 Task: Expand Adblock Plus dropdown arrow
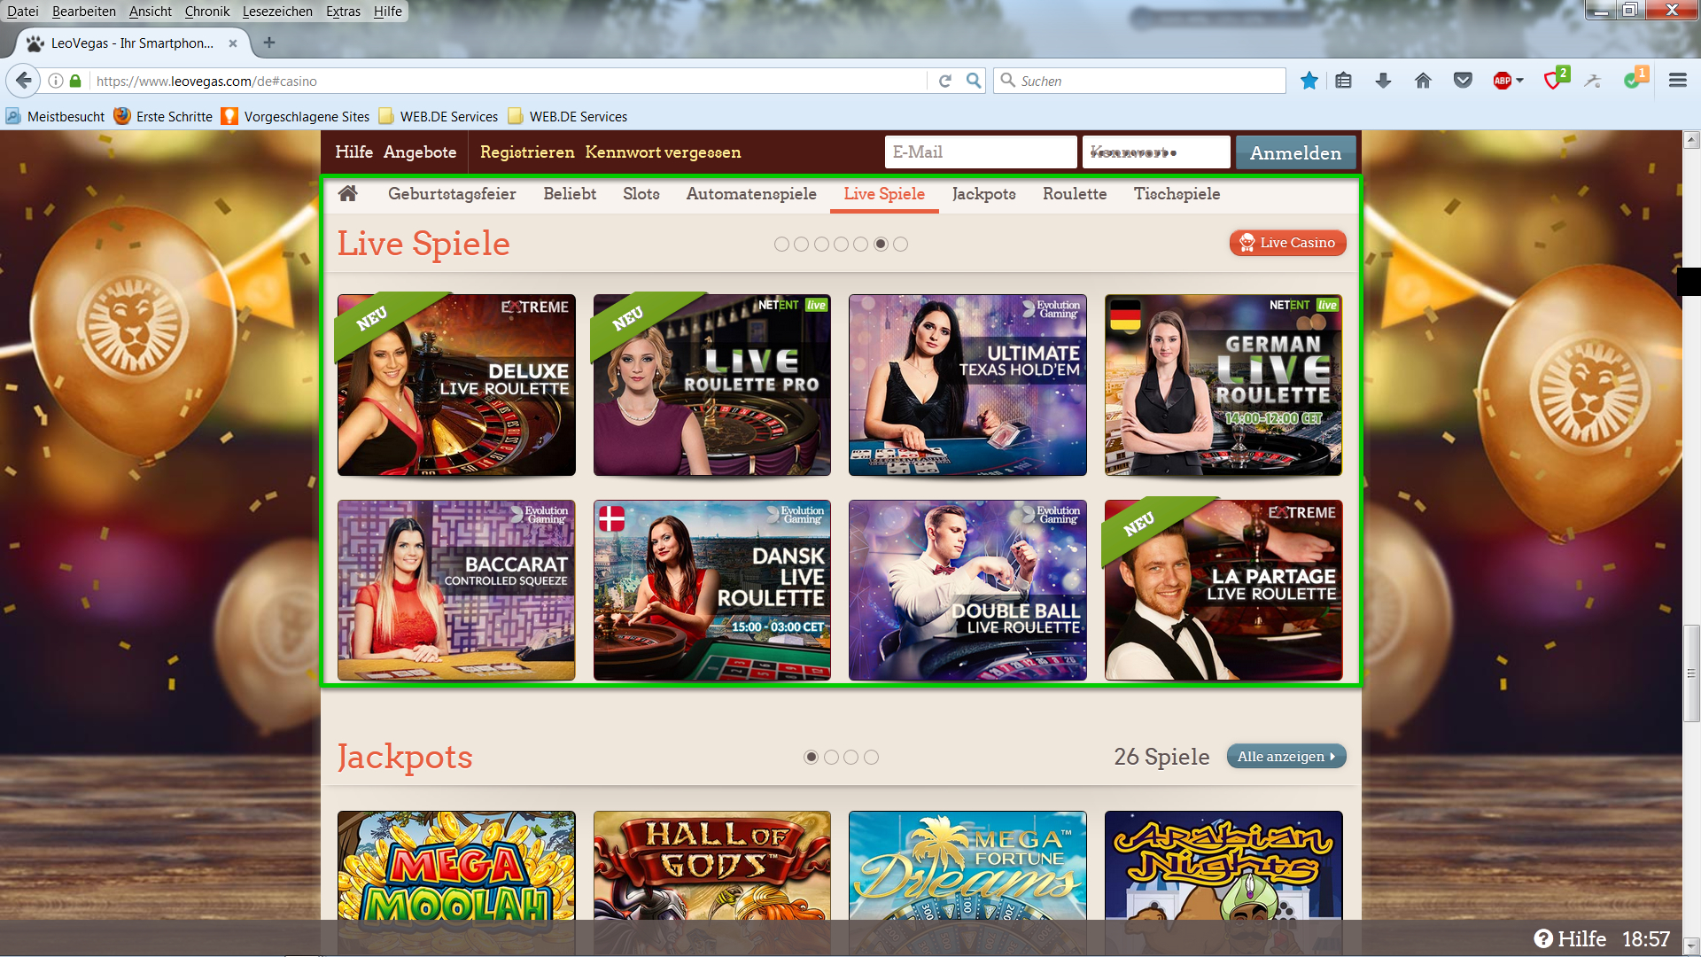[1519, 81]
